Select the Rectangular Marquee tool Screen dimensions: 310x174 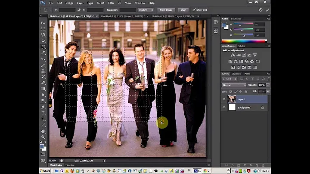[x=43, y=29]
